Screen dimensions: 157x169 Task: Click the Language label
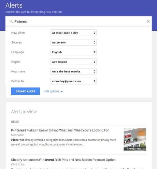point(17,52)
